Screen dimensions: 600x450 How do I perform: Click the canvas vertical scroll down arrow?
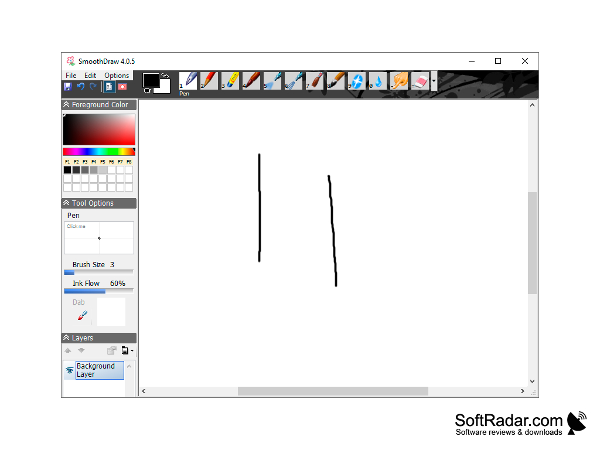coord(532,381)
